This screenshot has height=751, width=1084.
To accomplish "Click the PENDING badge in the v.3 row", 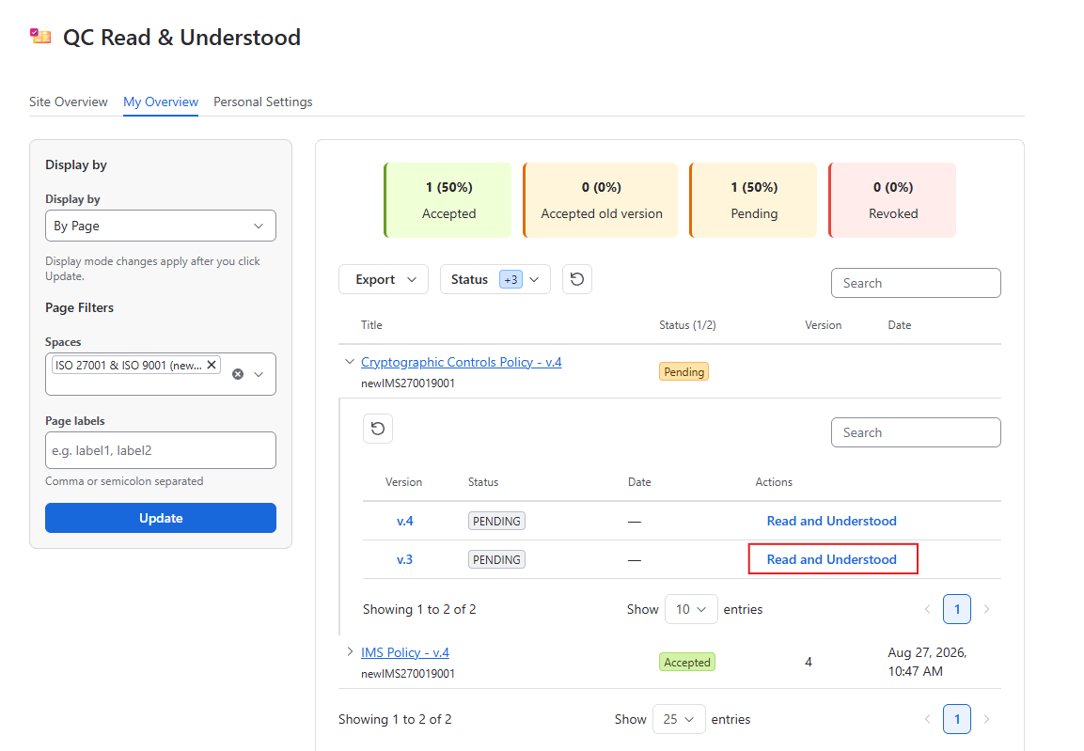I will coord(496,559).
